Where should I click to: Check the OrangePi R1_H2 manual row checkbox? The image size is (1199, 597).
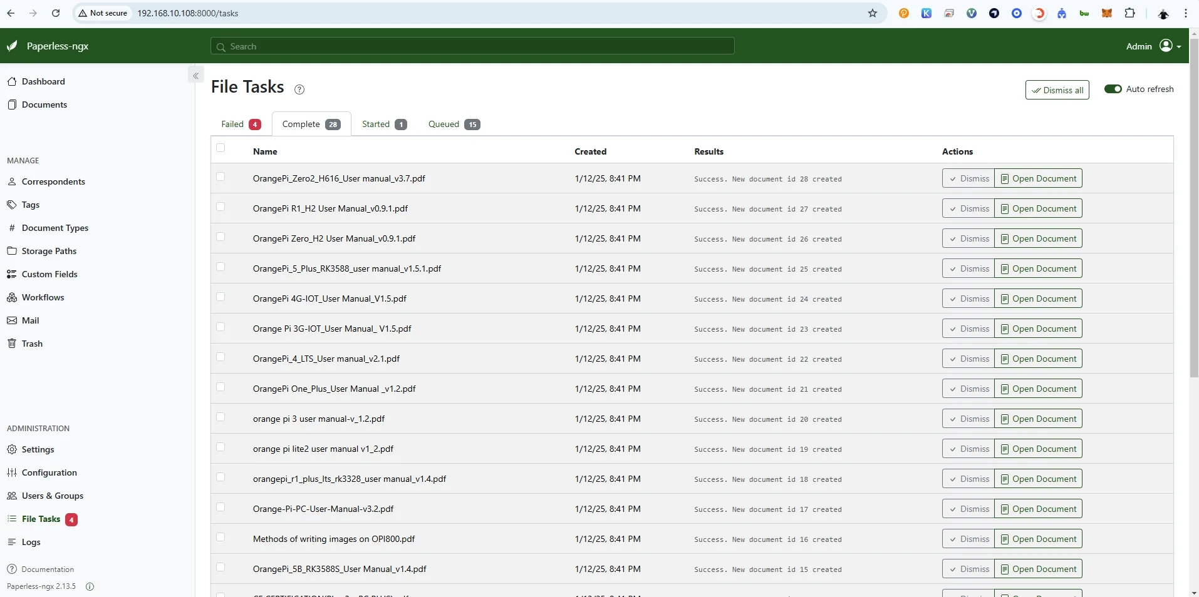click(x=221, y=207)
